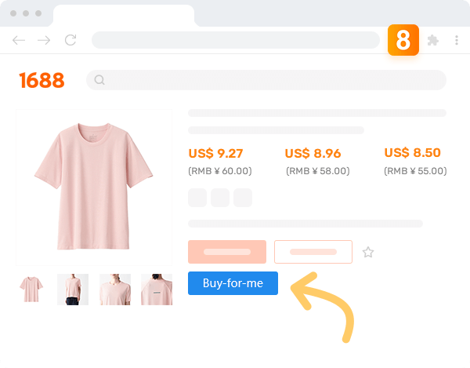Open the back-view t-shirt thumbnail

tap(157, 290)
